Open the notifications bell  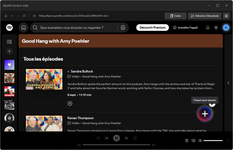pyautogui.click(x=208, y=27)
